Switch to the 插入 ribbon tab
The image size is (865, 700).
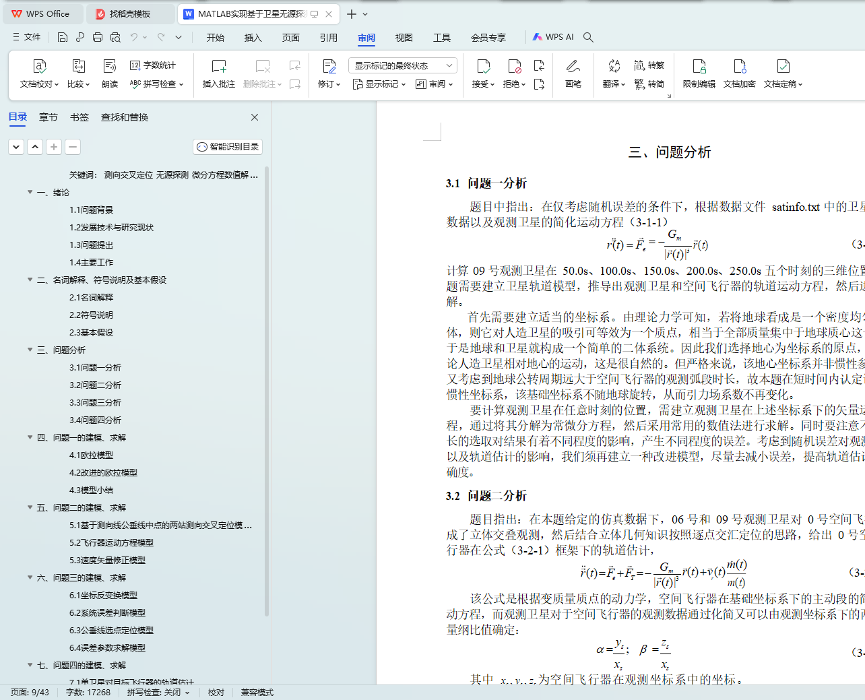coord(253,38)
